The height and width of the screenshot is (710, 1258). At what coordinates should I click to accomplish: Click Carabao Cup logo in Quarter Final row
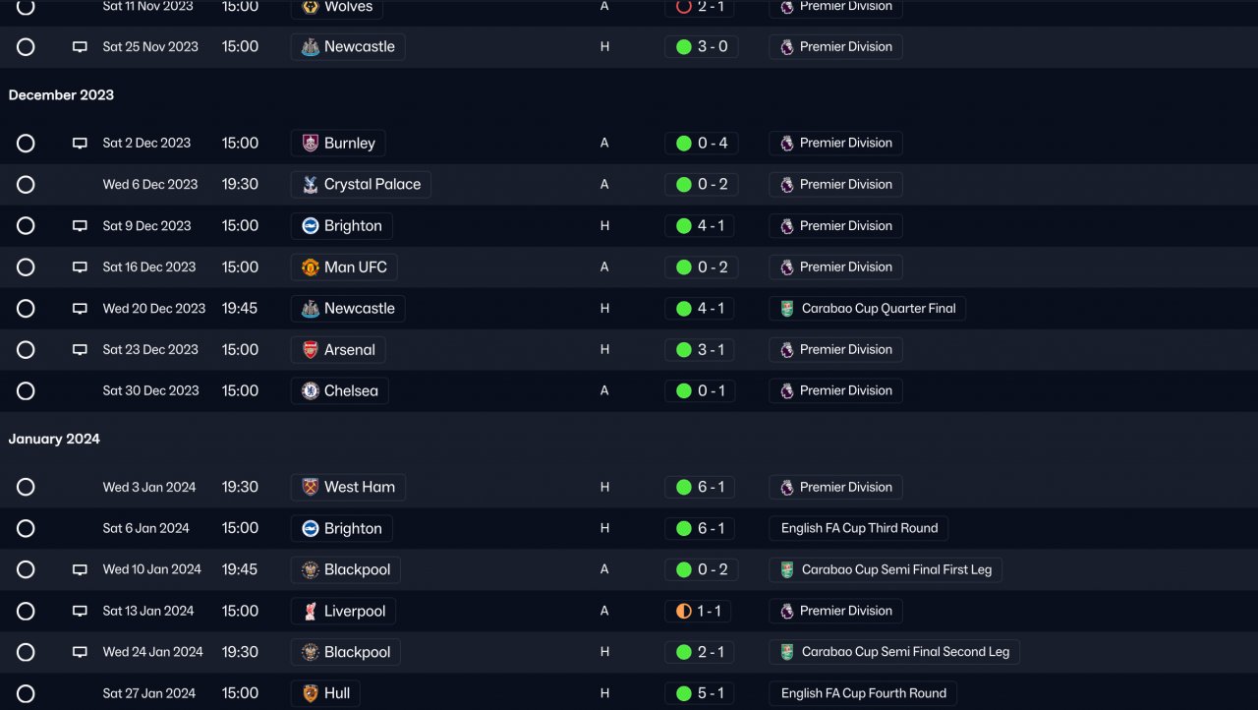[787, 309]
